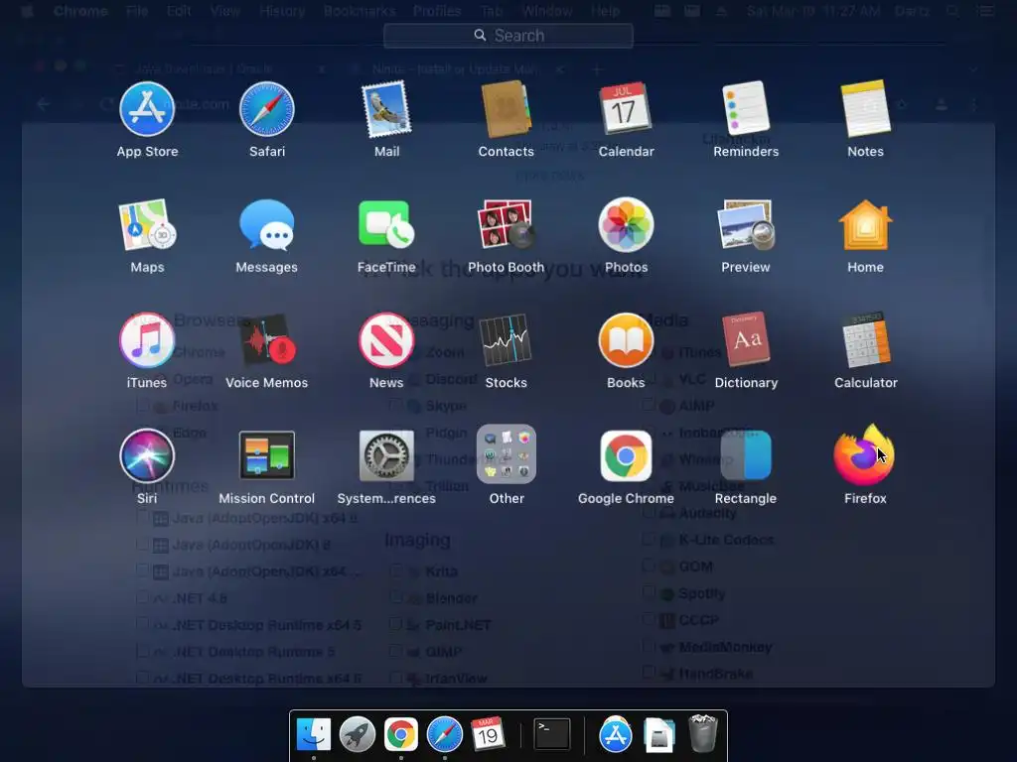
Task: Open the Contacts app
Action: (x=506, y=109)
